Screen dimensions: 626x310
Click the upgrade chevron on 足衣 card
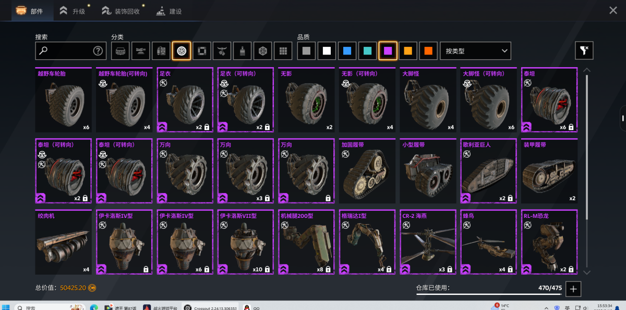tap(162, 126)
